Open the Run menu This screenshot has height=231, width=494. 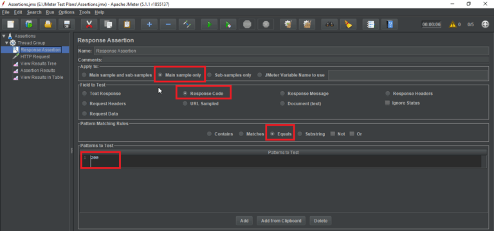pos(50,12)
